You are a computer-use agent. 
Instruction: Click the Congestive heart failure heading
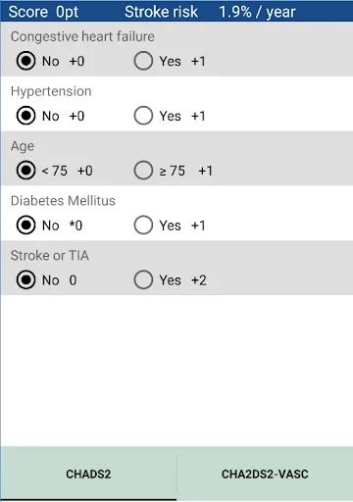coord(82,36)
